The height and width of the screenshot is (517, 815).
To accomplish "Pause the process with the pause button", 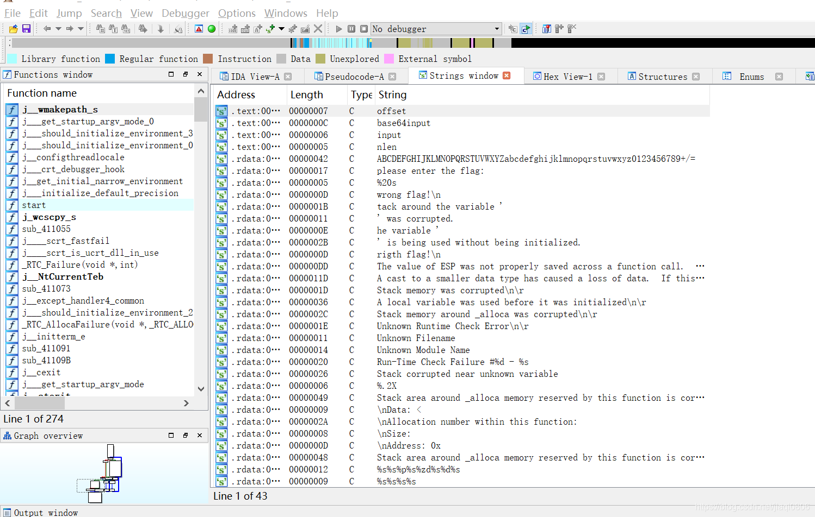I will coord(351,29).
